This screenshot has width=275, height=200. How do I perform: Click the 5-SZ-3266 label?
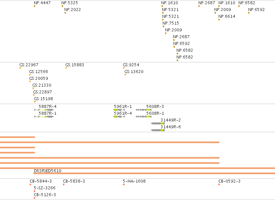45,188
